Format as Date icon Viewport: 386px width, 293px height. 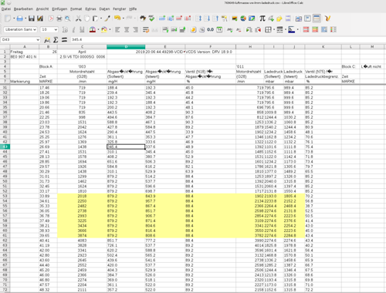(219, 30)
